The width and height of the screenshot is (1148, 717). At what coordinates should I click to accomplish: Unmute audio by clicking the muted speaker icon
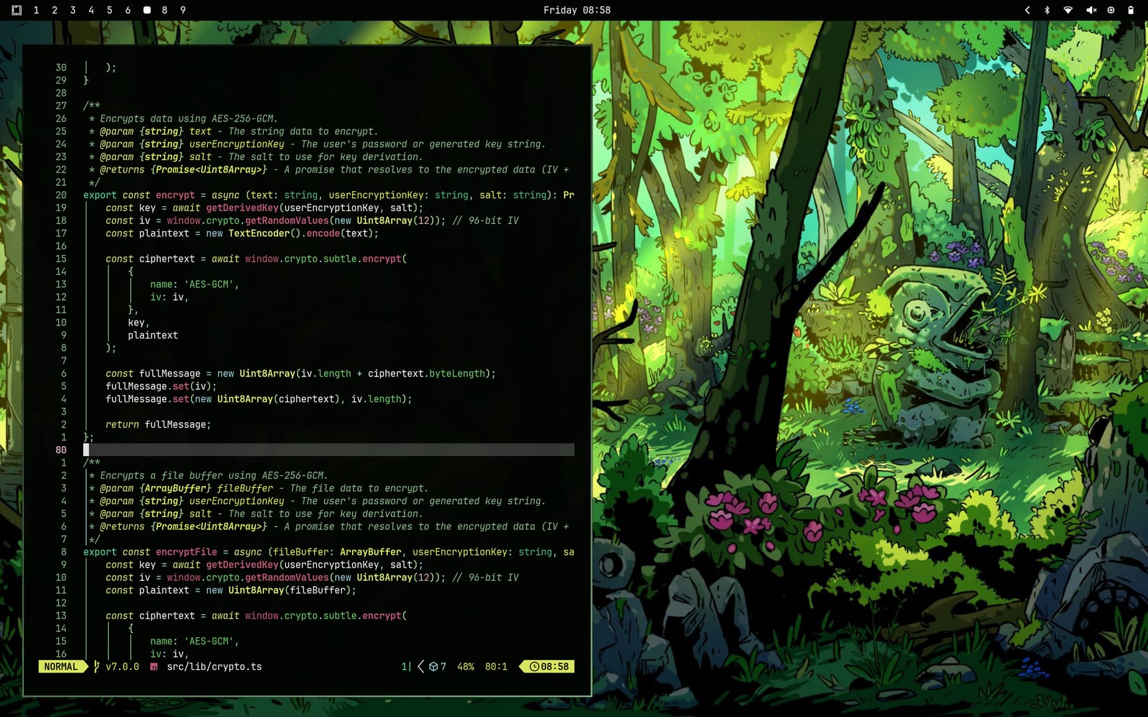click(1090, 10)
